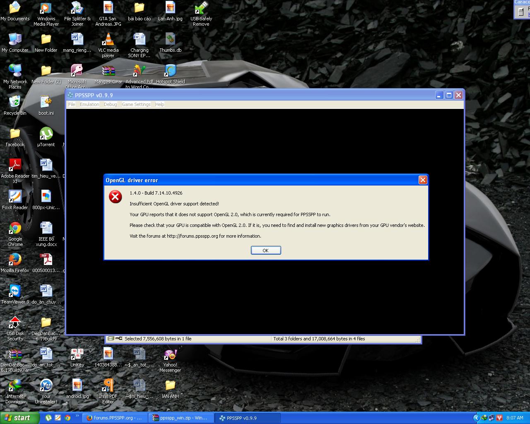Select the Foxit Reader desktop icon

tap(15, 197)
